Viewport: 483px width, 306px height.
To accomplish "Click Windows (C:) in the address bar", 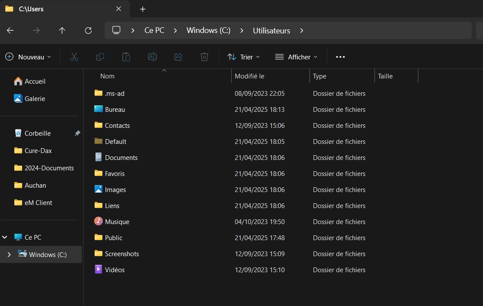I will (209, 30).
